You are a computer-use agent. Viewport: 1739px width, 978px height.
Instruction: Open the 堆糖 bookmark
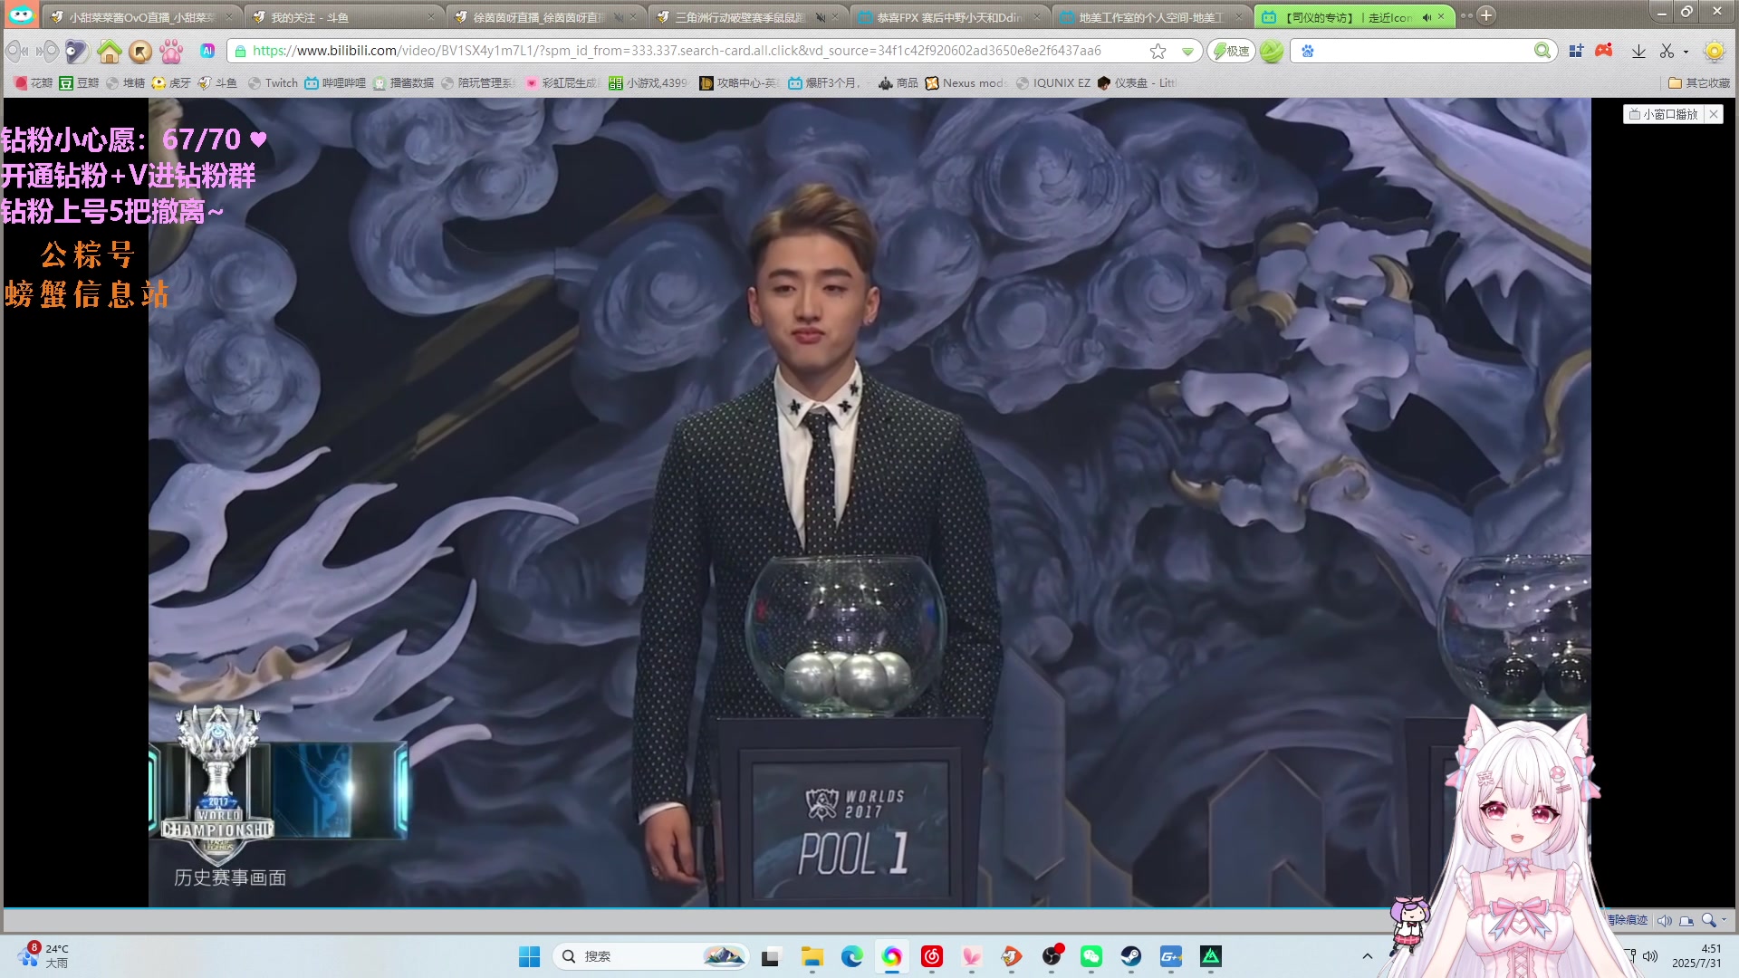coord(125,82)
